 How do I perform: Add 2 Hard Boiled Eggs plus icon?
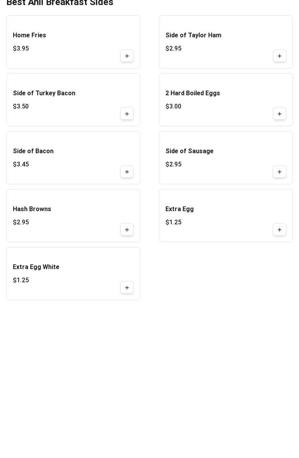pos(280,114)
